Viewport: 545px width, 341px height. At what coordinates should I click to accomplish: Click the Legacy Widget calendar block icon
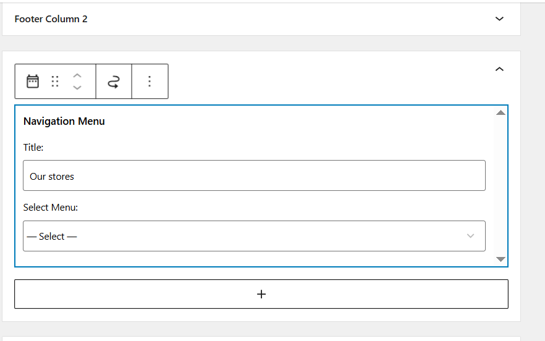pos(33,82)
